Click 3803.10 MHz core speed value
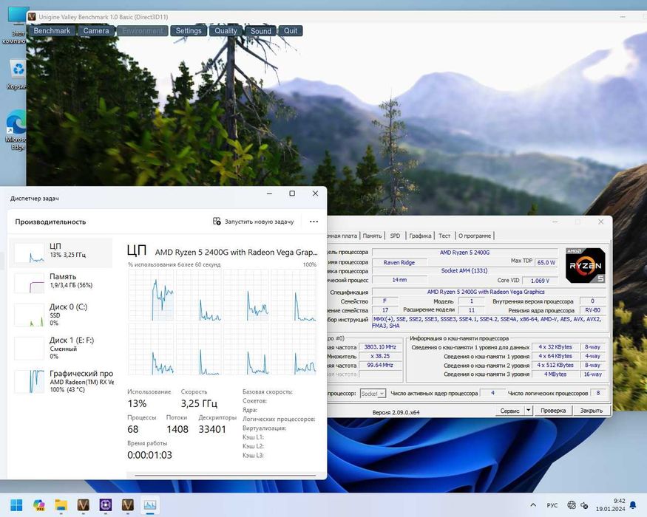Screen dimensions: 647x517 [380, 347]
